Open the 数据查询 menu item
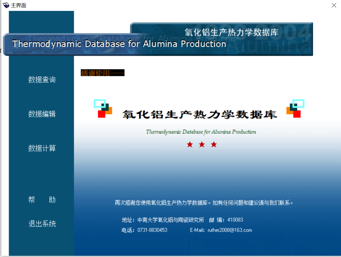Image resolution: width=341 pixels, height=257 pixels. coord(42,80)
